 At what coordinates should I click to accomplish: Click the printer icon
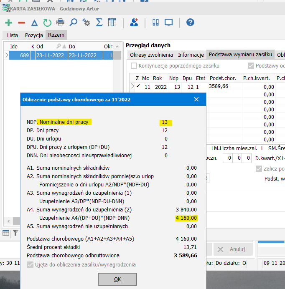(60, 23)
